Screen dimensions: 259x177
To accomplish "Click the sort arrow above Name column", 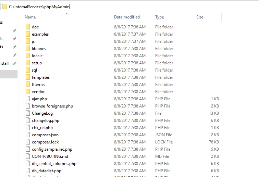I will [x=67, y=14].
